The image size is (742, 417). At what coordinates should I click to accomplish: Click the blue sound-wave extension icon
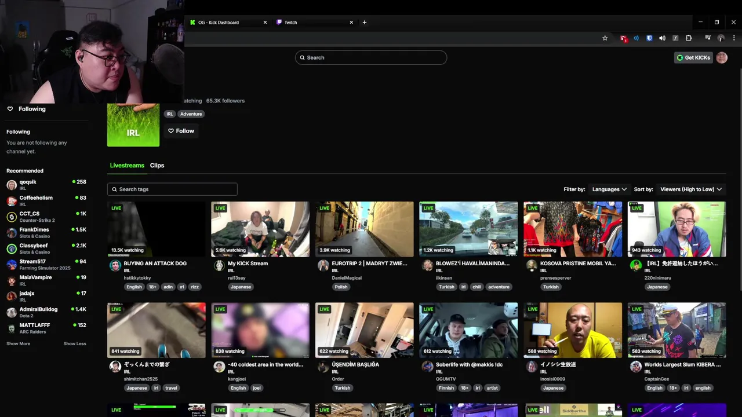pos(636,38)
